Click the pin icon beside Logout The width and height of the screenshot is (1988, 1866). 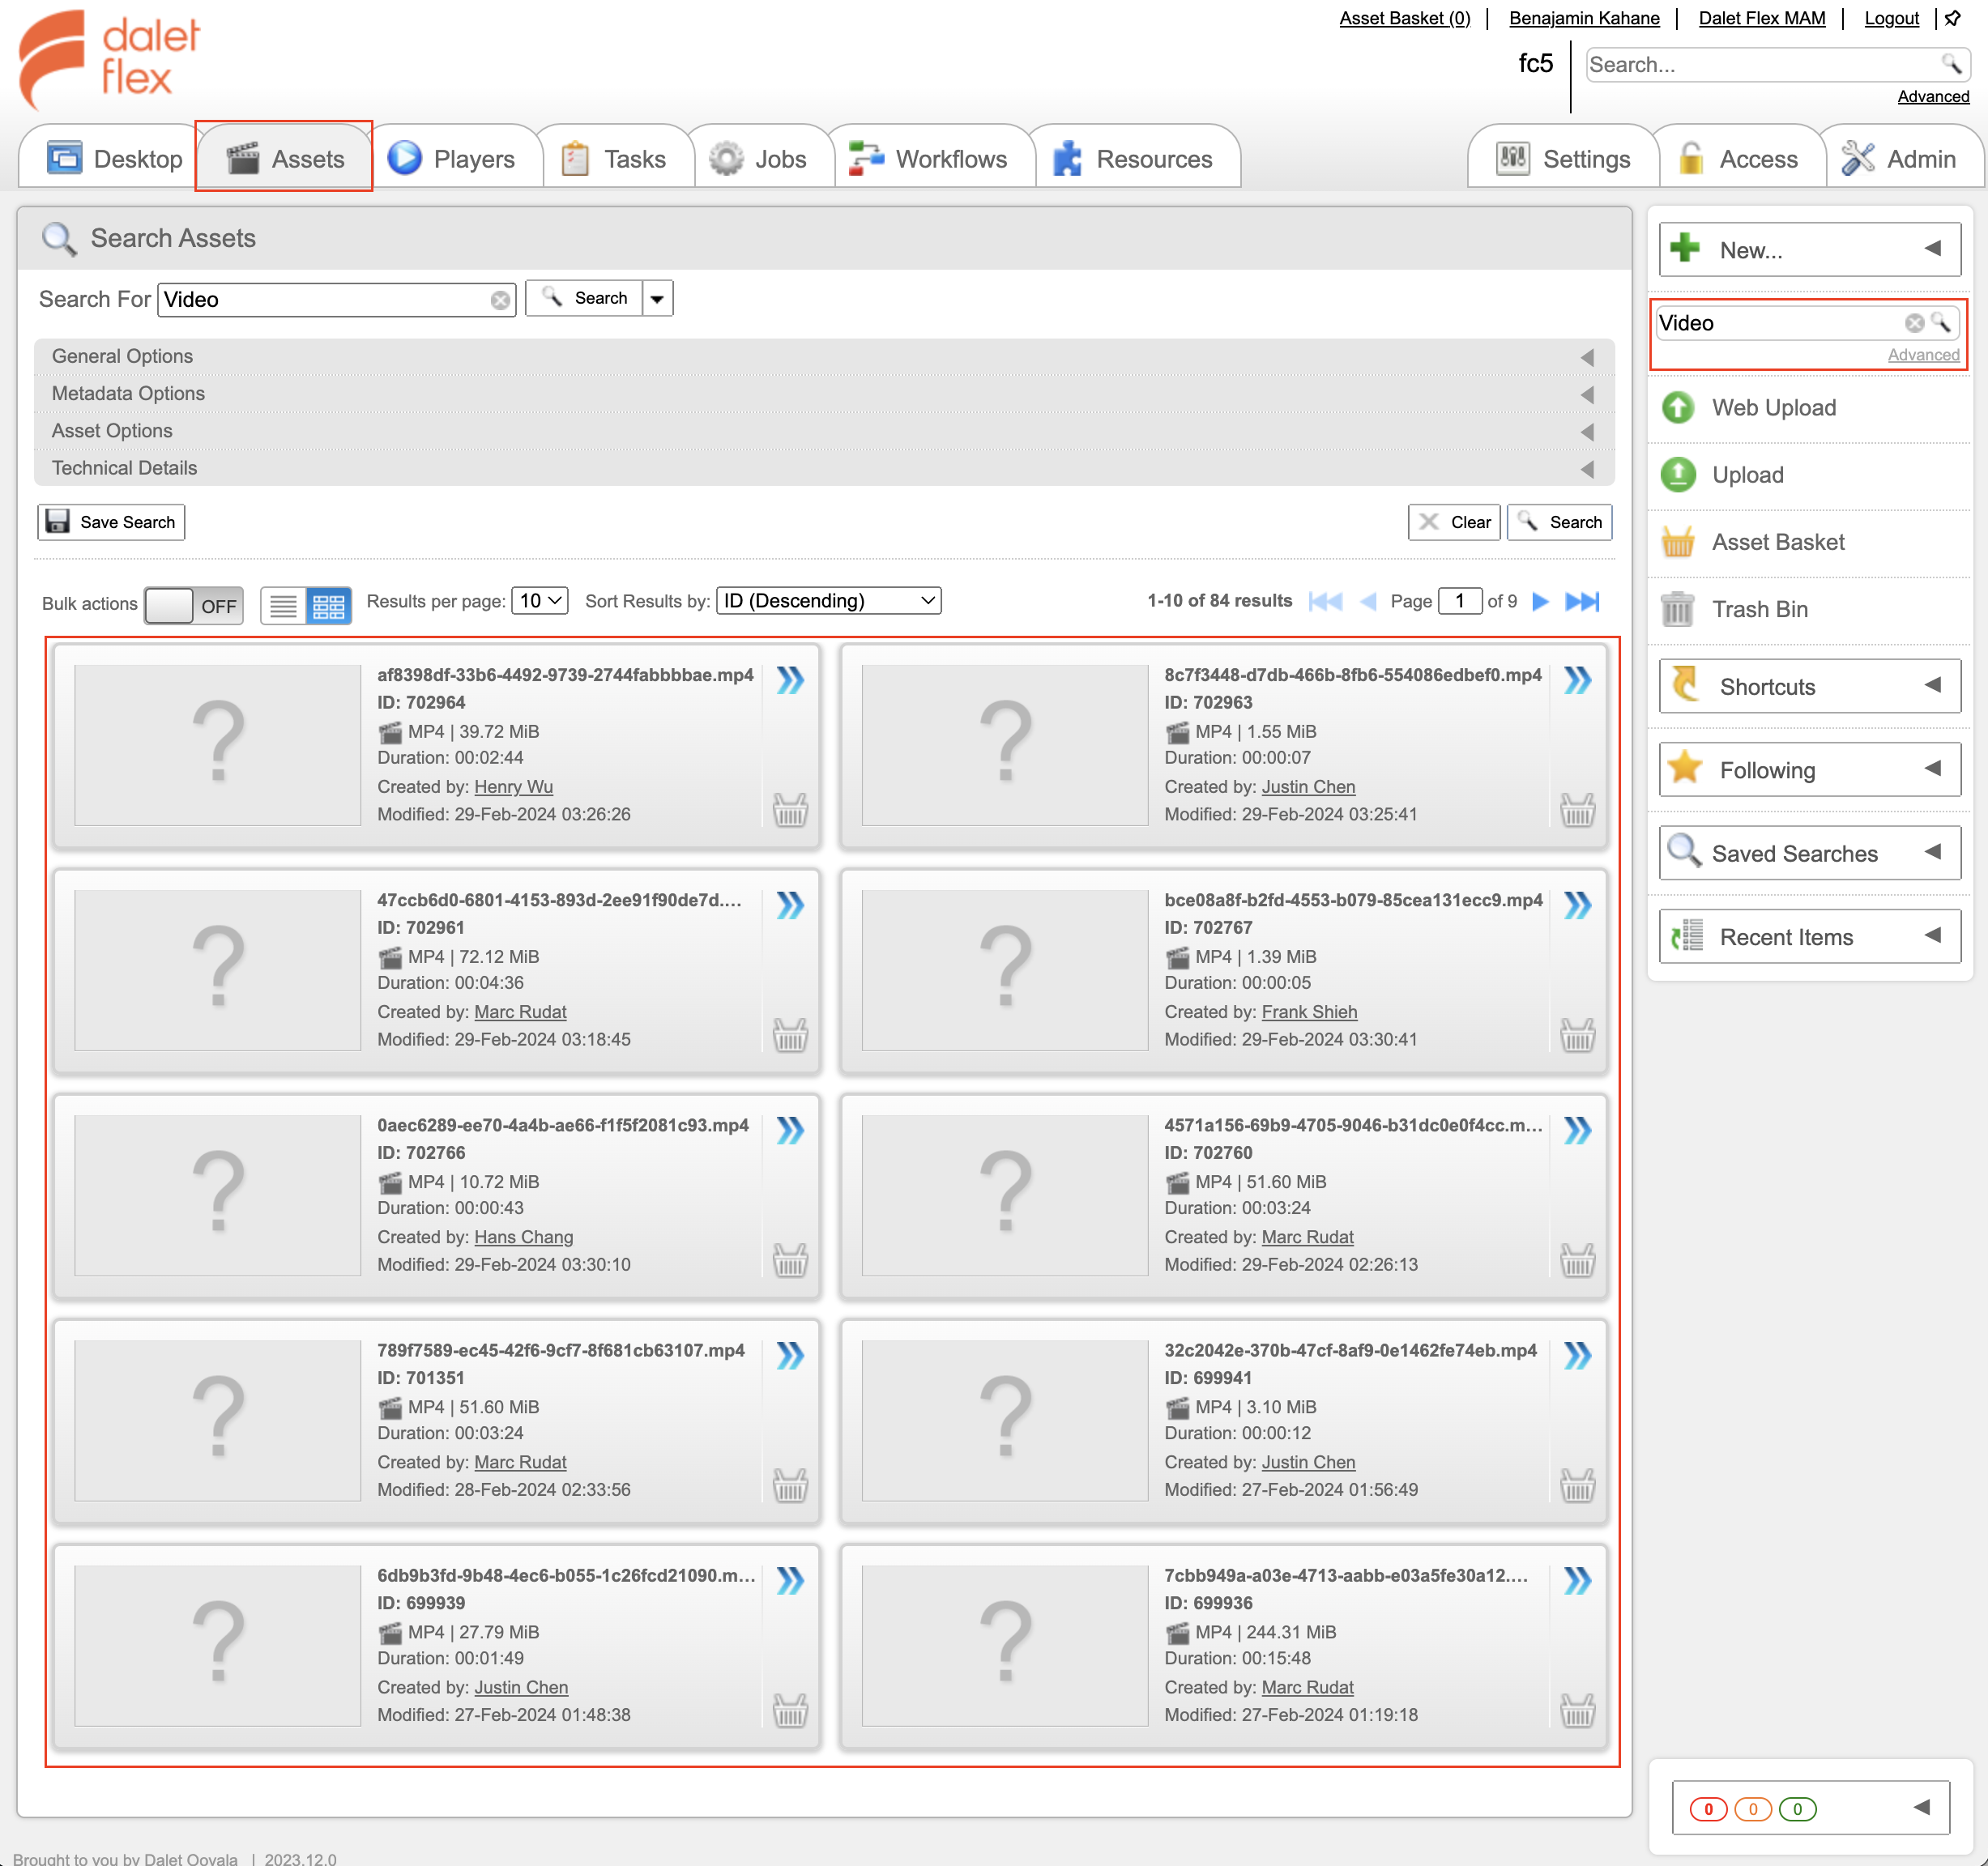[x=1952, y=18]
